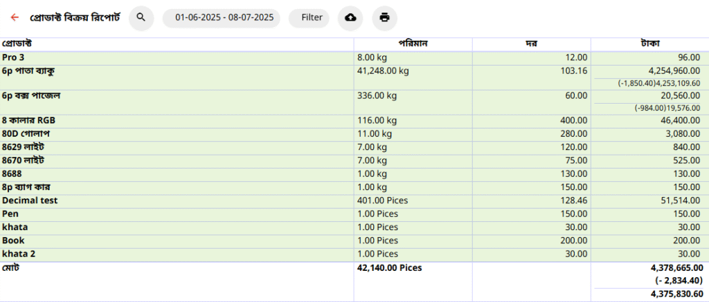Select the 6p পাতা ব্যাকু product
The height and width of the screenshot is (302, 709).
tap(28, 71)
